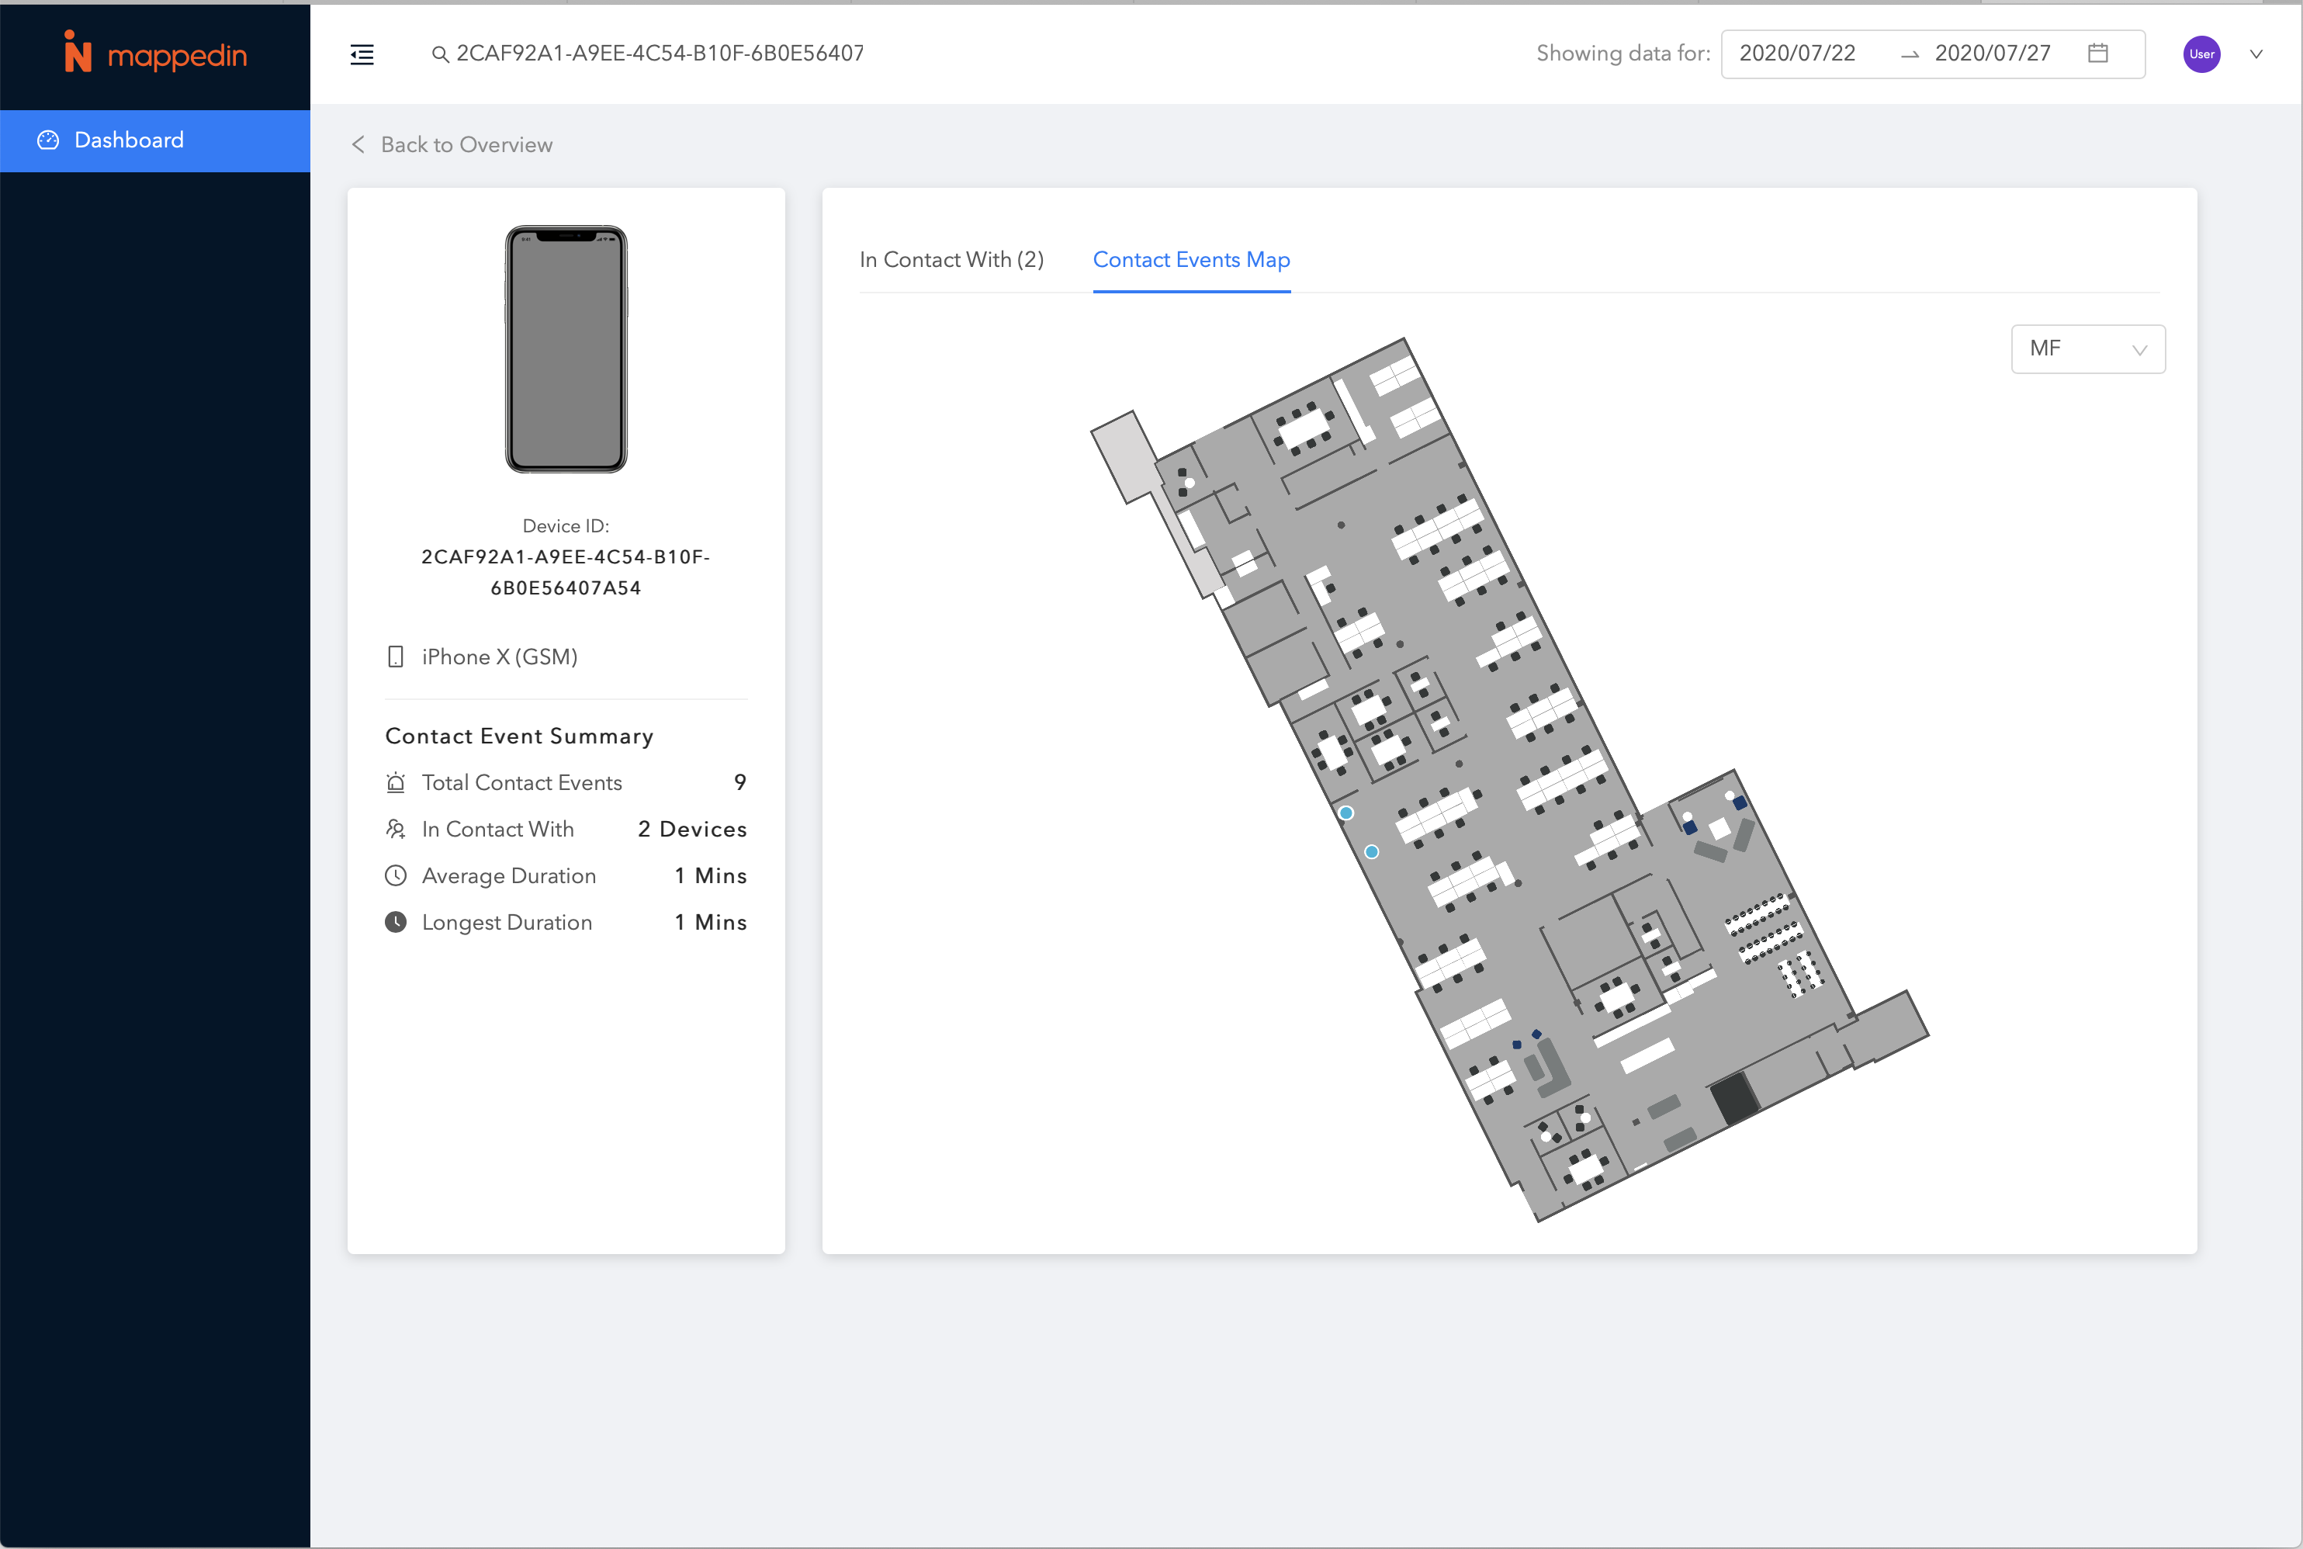Image resolution: width=2303 pixels, height=1549 pixels.
Task: Collapse sidebar with the menu fold icon
Action: (x=362, y=54)
